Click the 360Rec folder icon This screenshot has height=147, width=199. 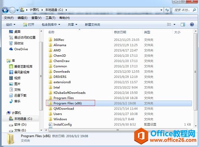(51, 40)
